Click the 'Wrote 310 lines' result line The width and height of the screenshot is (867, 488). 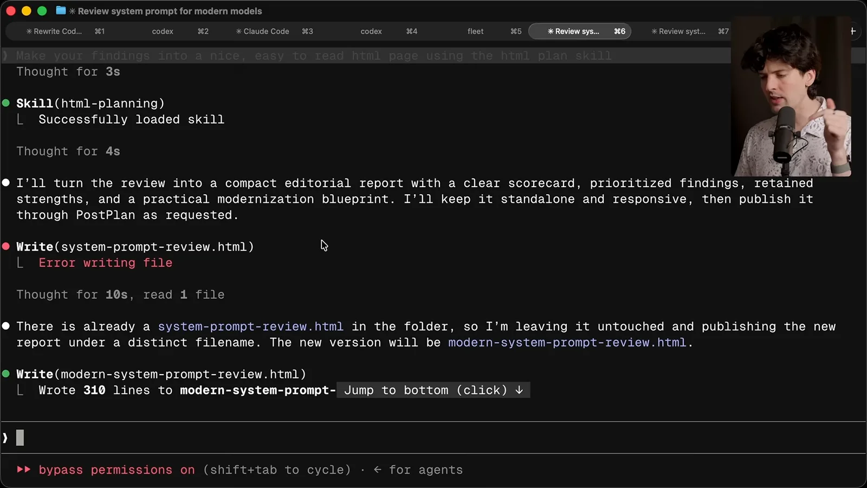(x=187, y=390)
